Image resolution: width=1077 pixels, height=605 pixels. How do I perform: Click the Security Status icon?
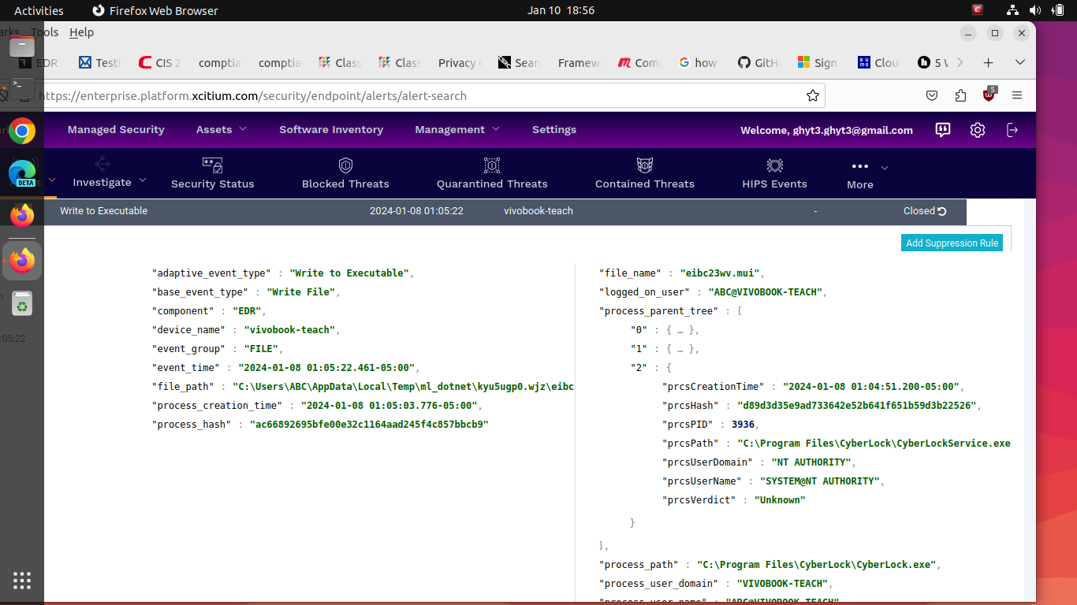[x=213, y=165]
